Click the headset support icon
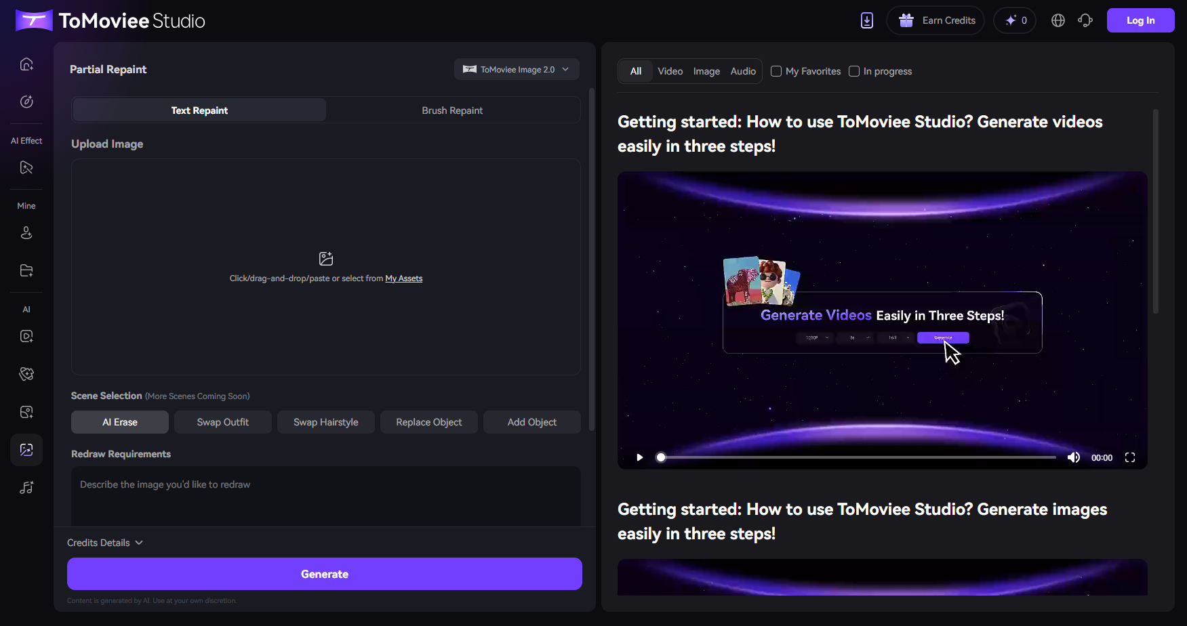 1085,20
